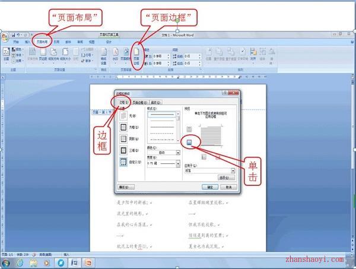This screenshot has width=356, height=269.
Task: Switch to the 审阅 Review ribbon tab
Action: pyautogui.click(x=80, y=42)
